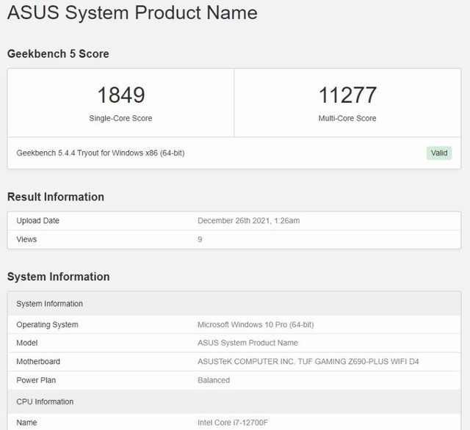Click the Result Information heading
The height and width of the screenshot is (430, 470).
click(x=56, y=197)
